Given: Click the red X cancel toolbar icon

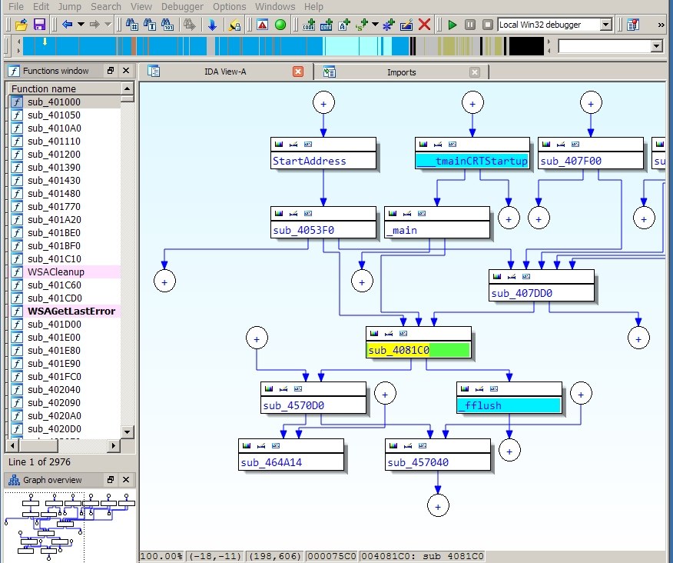Looking at the screenshot, I should pyautogui.click(x=424, y=25).
